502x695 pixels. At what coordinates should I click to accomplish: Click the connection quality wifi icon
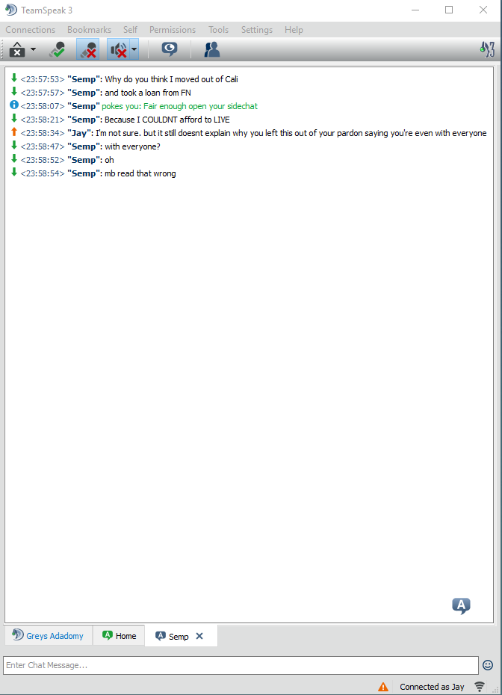pos(480,687)
